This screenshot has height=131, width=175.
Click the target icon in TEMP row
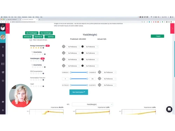(99, 85)
